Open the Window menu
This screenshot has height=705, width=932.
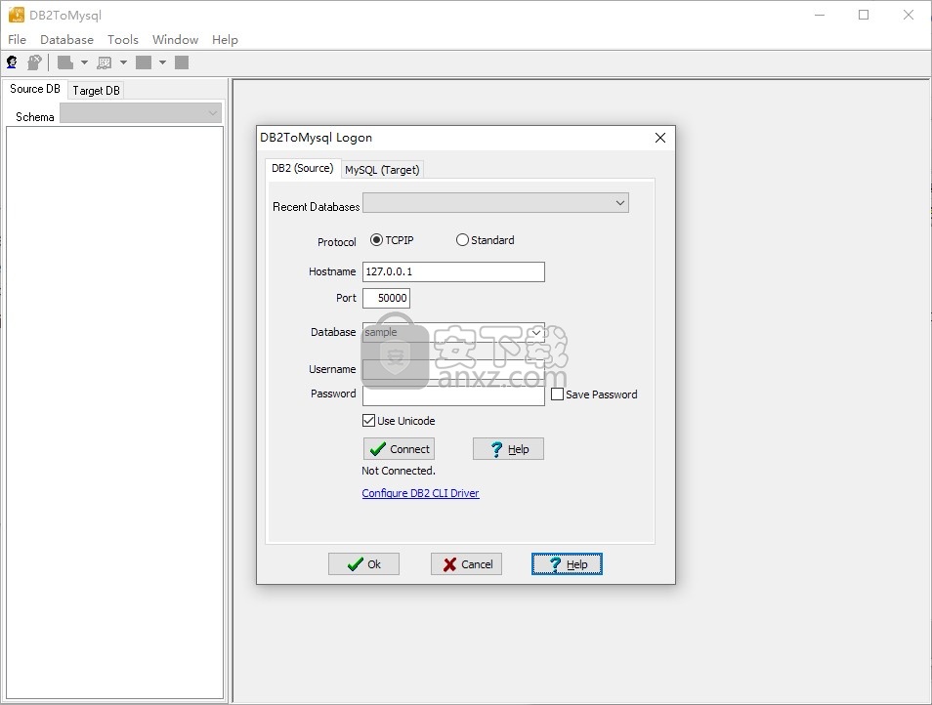click(x=175, y=40)
